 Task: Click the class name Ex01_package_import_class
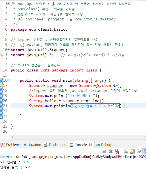coord(68,70)
